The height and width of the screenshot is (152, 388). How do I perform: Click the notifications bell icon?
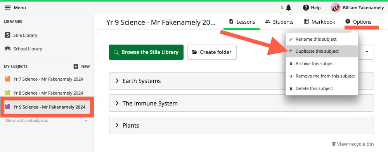(288, 8)
